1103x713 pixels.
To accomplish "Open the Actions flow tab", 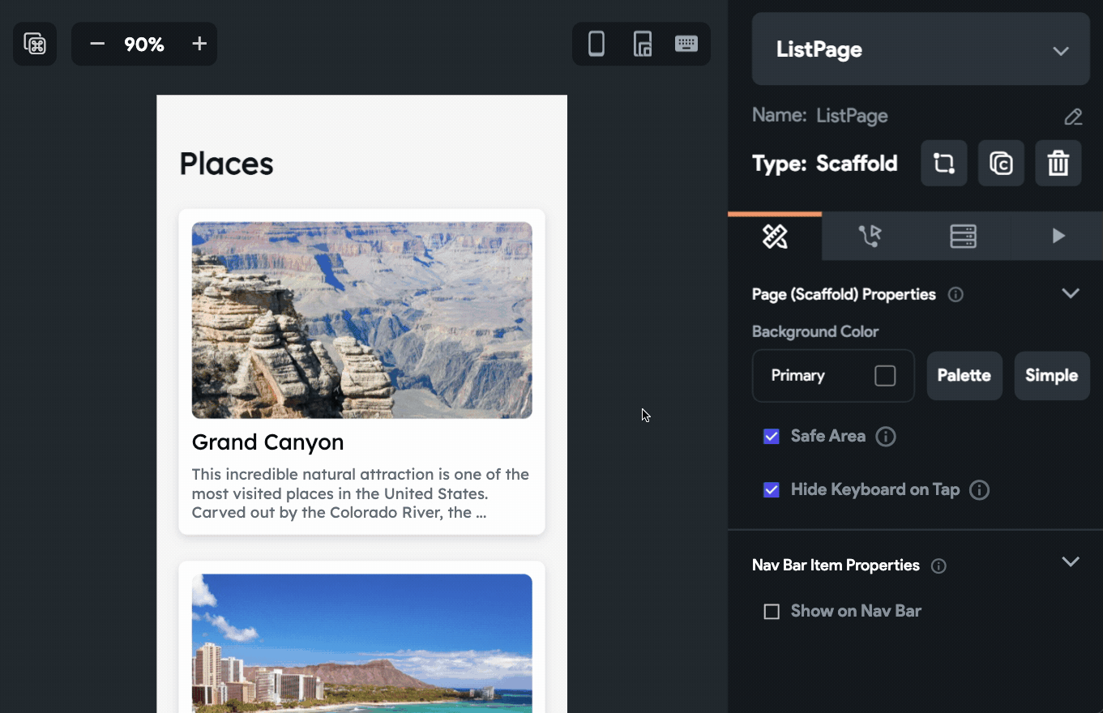I will tap(870, 237).
